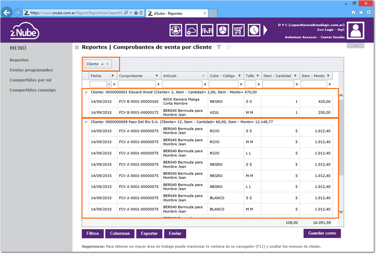Open filter for Item - Monto header
Viewport: 376px width, 254px height.
tap(328, 76)
